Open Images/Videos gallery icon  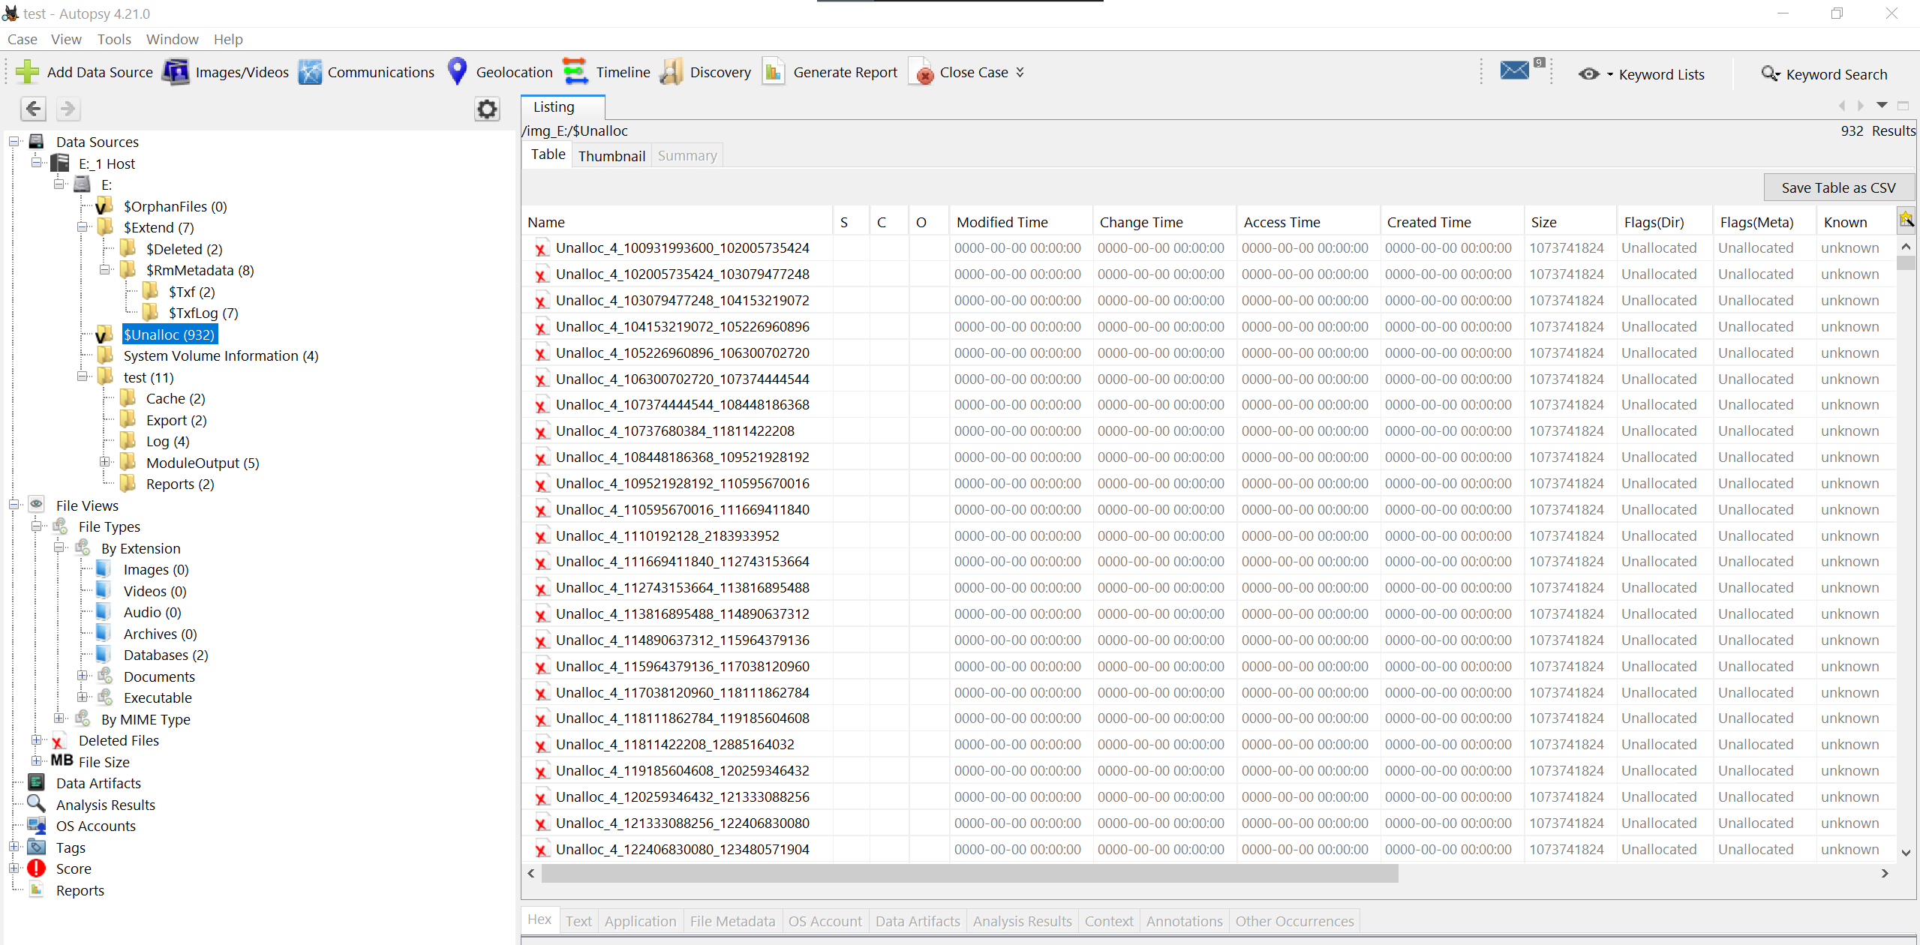(176, 72)
